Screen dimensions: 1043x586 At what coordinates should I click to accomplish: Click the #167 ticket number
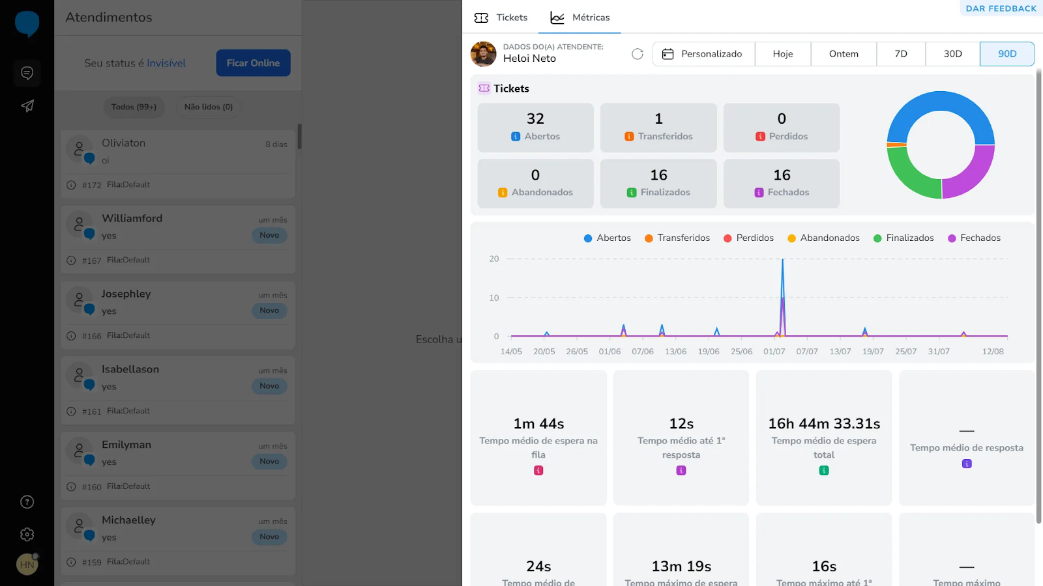point(91,260)
